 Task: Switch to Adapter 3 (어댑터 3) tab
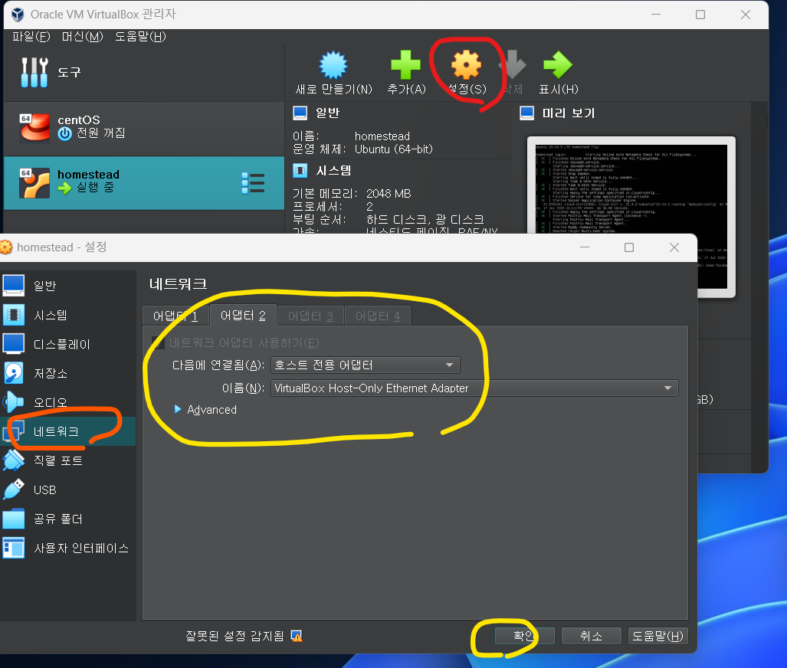click(310, 316)
